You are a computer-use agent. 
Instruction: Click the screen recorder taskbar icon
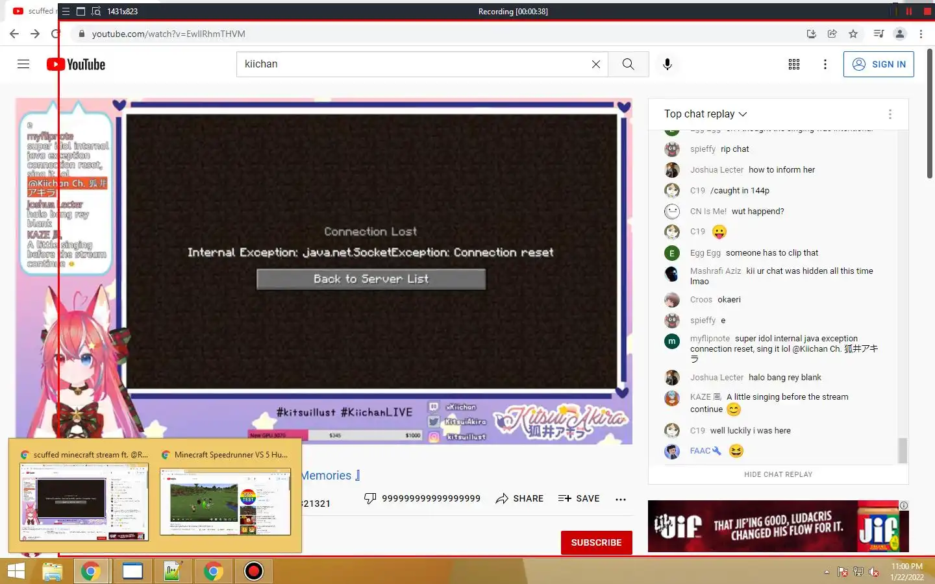[253, 571]
